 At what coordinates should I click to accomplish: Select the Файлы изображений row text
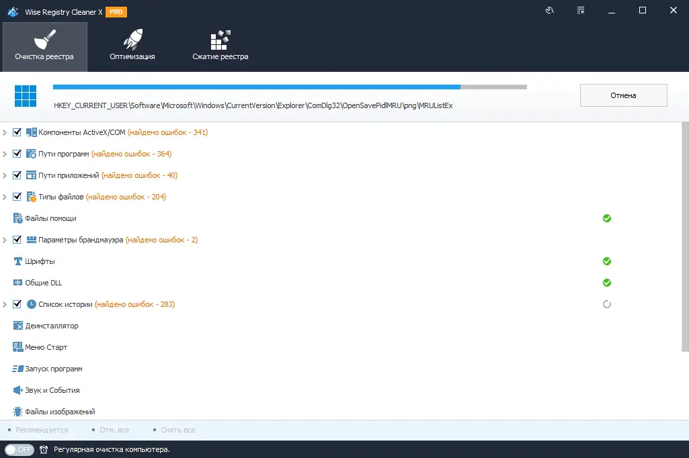[60, 412]
